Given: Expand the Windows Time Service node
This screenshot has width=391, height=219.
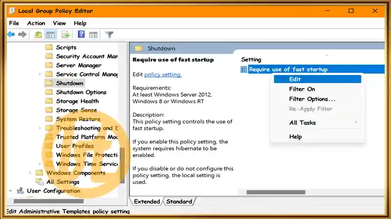Looking at the screenshot, I should click(40, 164).
